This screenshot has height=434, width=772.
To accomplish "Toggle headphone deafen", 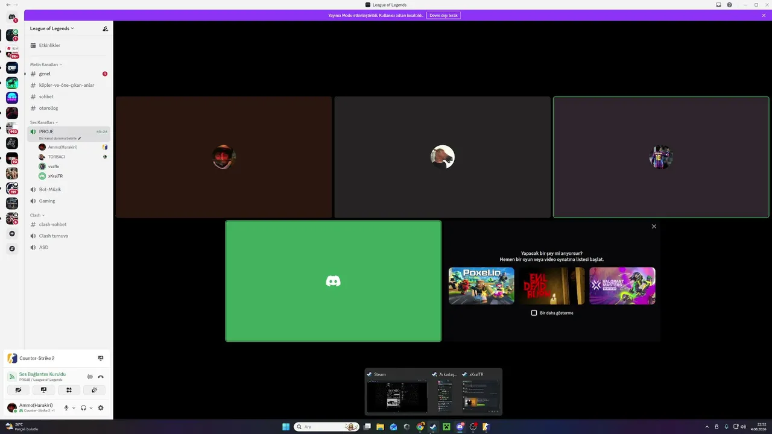I will (x=83, y=408).
